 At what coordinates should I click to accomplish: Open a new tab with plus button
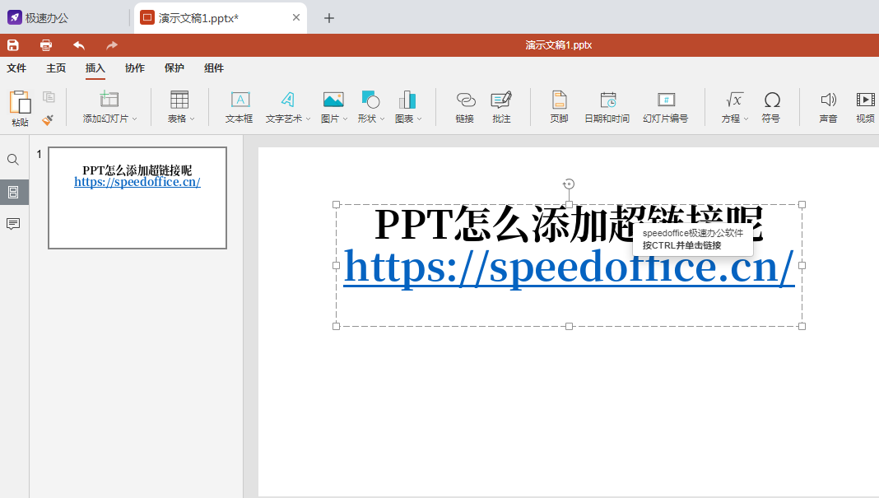(329, 18)
